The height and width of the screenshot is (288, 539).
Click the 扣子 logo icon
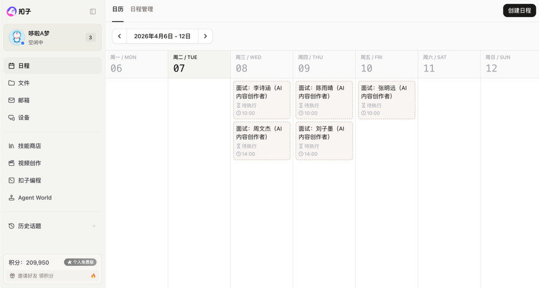(x=11, y=11)
